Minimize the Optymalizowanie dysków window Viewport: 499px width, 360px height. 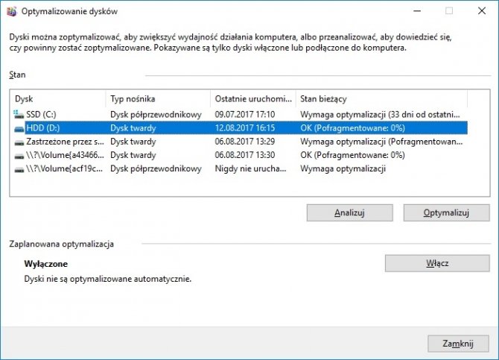[x=417, y=11]
